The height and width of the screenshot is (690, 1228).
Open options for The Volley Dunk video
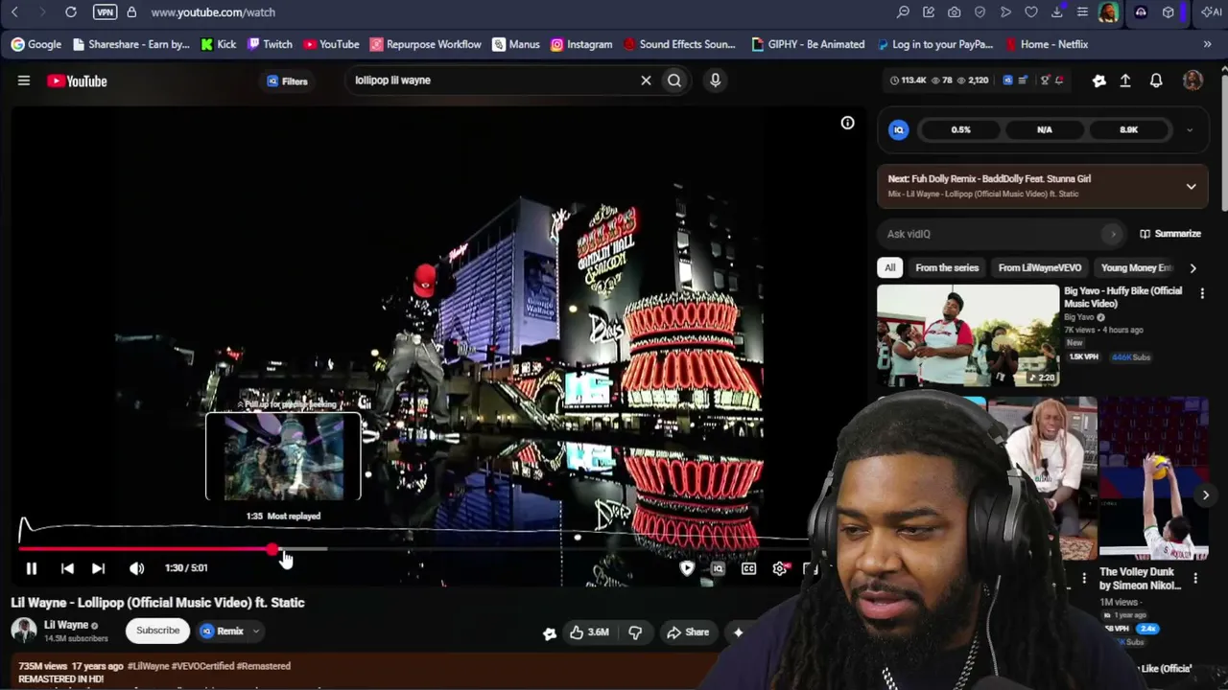(1195, 578)
